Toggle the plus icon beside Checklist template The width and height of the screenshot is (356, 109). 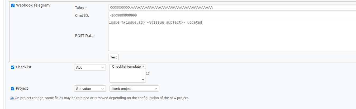[x=148, y=73]
